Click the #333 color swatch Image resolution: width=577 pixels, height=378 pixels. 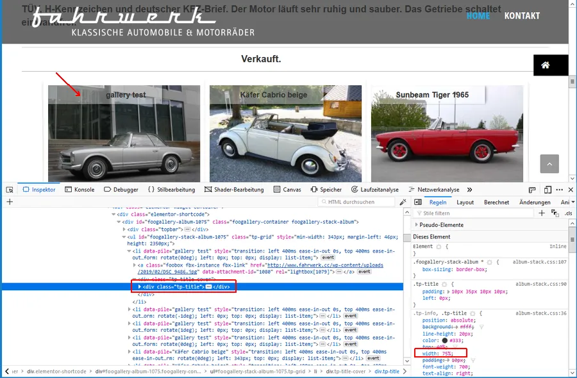pos(444,340)
